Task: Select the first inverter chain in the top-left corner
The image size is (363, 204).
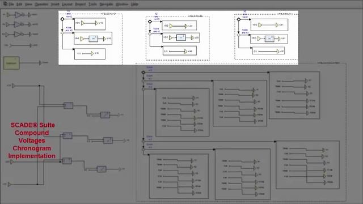Action: pos(20,15)
